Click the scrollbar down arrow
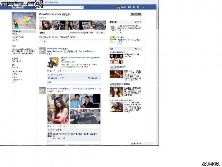Screen dimensions: 222x167 157,144
